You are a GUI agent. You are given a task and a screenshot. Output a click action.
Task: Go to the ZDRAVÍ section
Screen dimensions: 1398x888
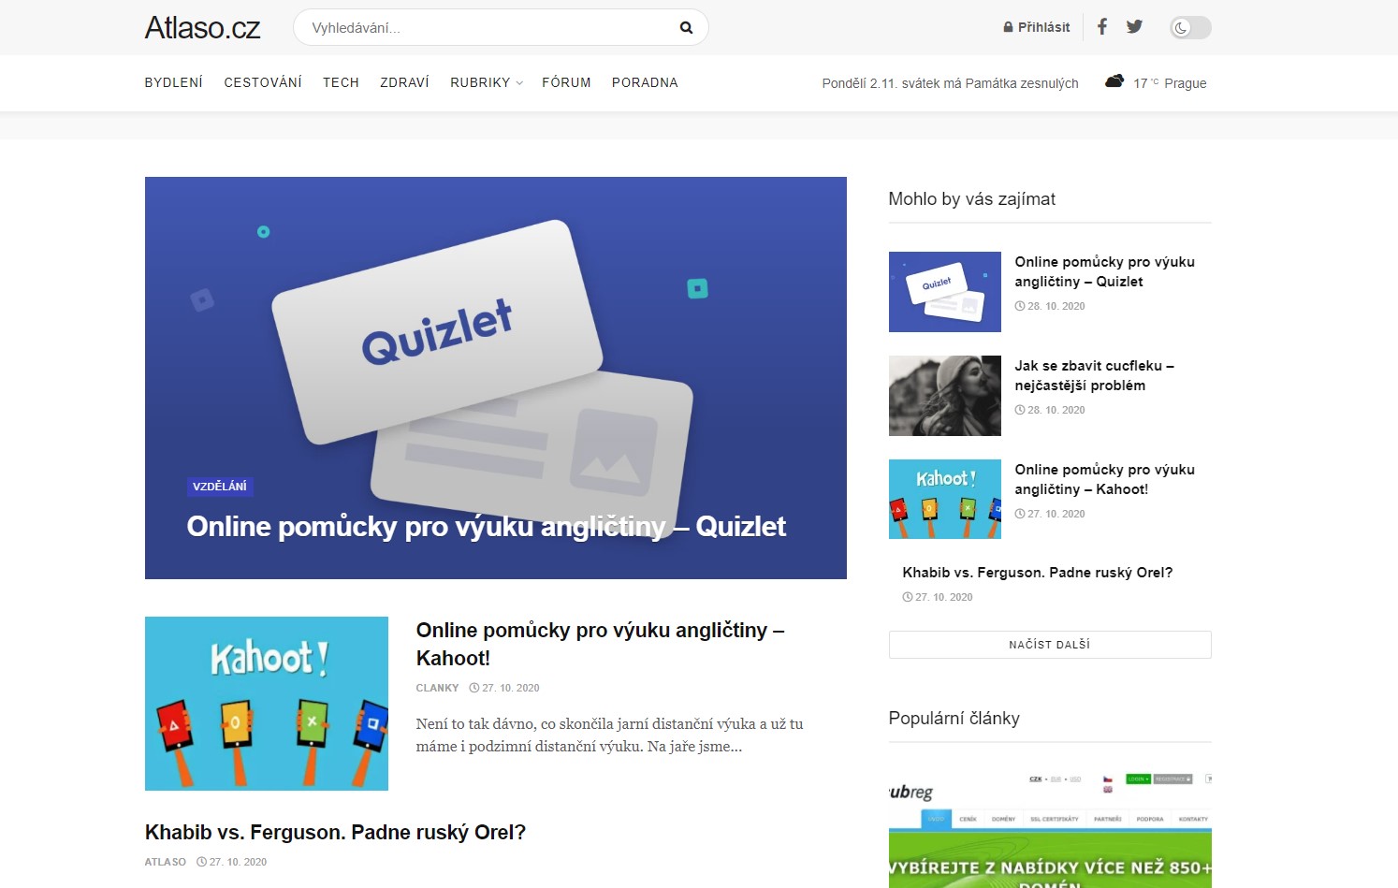coord(404,82)
